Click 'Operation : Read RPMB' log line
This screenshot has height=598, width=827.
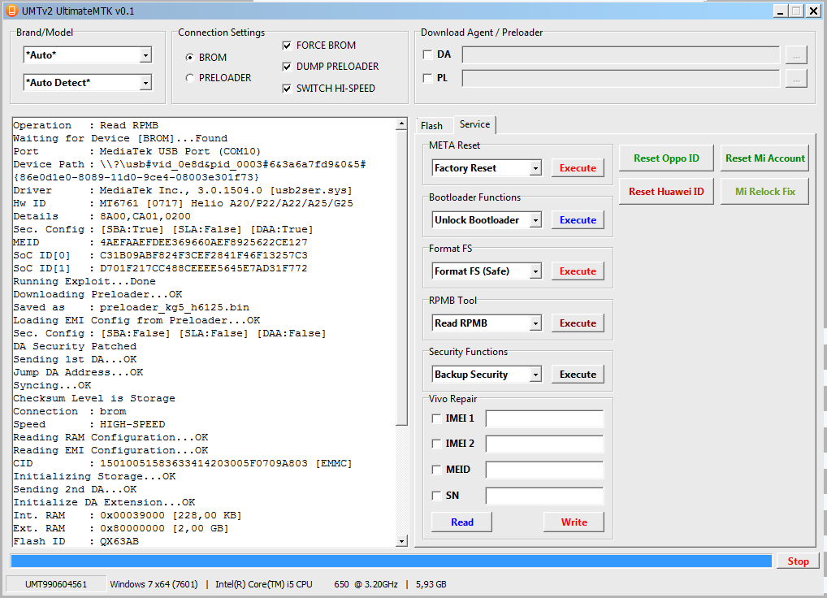point(85,125)
